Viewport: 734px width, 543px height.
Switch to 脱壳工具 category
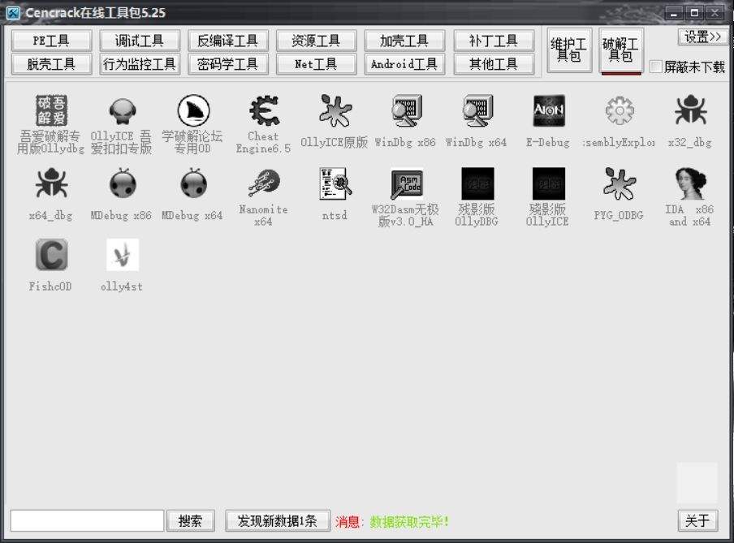pyautogui.click(x=51, y=64)
